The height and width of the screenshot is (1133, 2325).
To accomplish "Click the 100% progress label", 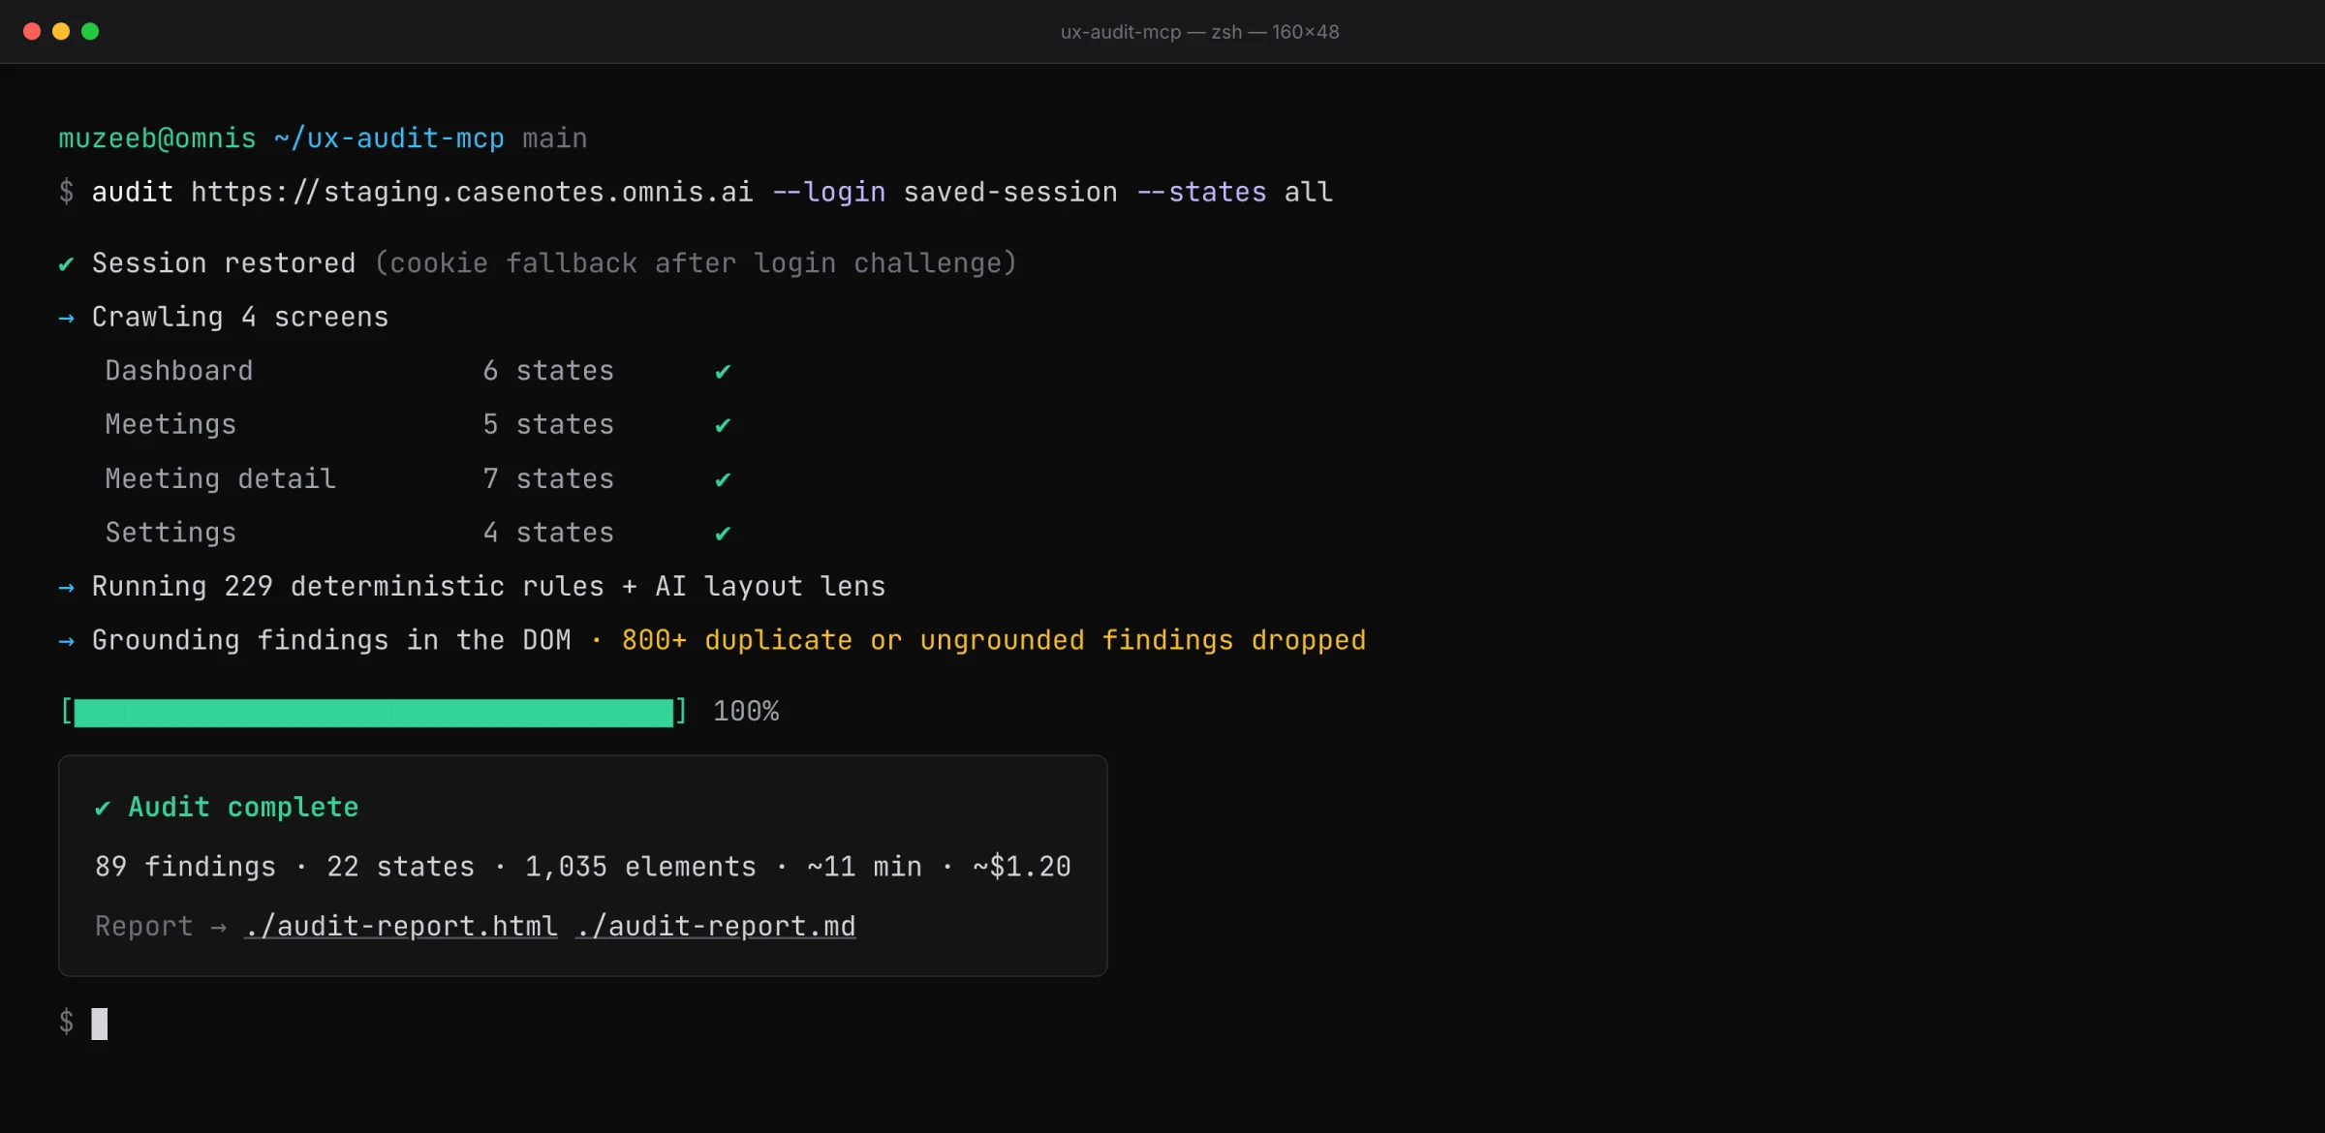I will click(746, 712).
